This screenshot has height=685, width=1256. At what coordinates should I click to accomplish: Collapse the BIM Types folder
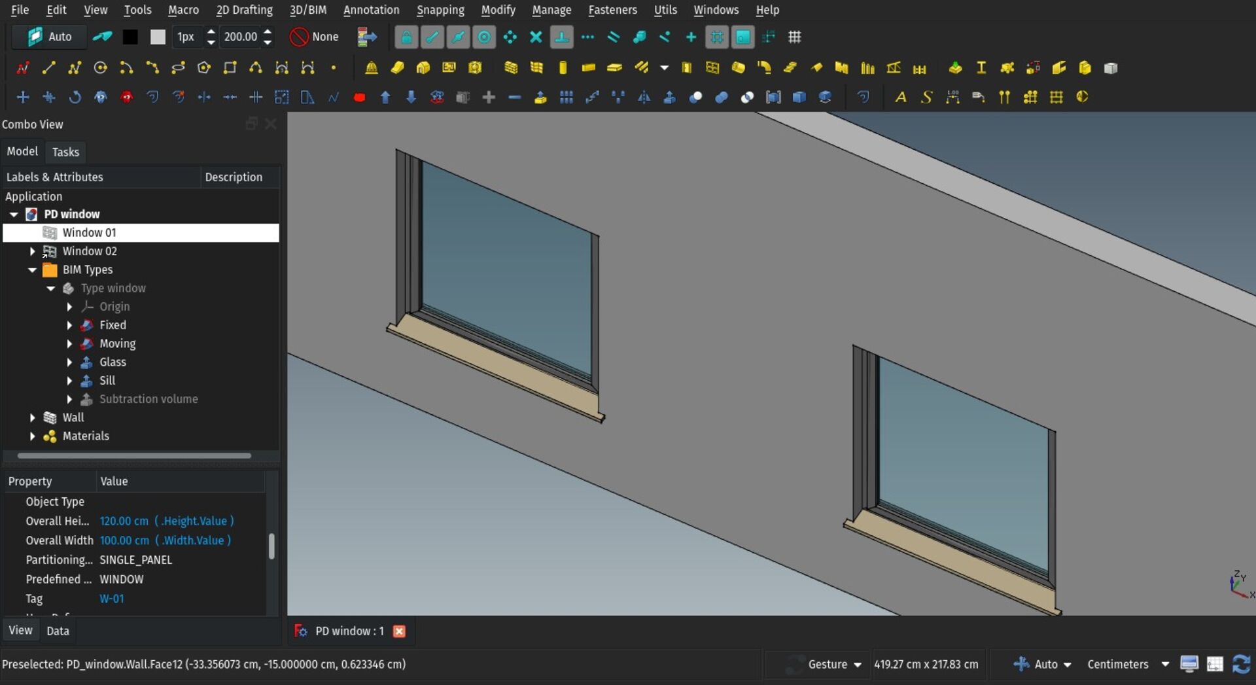click(x=32, y=270)
